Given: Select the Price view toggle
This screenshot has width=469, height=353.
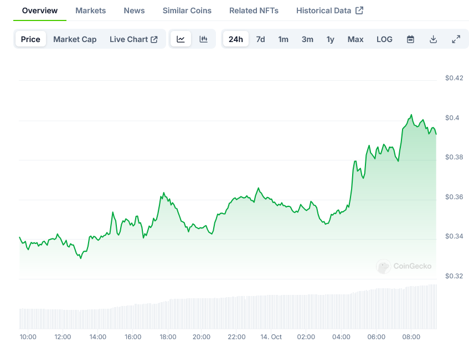Looking at the screenshot, I should coord(30,39).
